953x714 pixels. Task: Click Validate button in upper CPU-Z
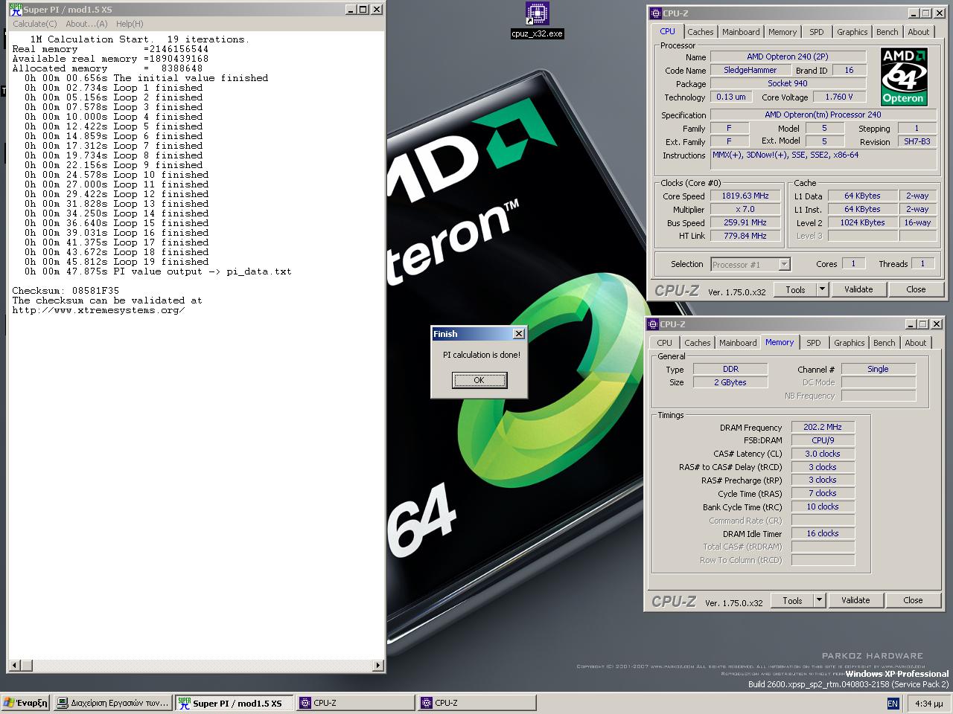858,290
